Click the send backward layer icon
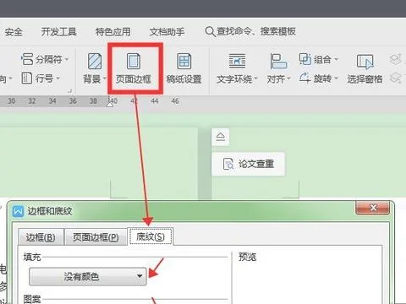This screenshot has height=304, width=406. pyautogui.click(x=395, y=78)
